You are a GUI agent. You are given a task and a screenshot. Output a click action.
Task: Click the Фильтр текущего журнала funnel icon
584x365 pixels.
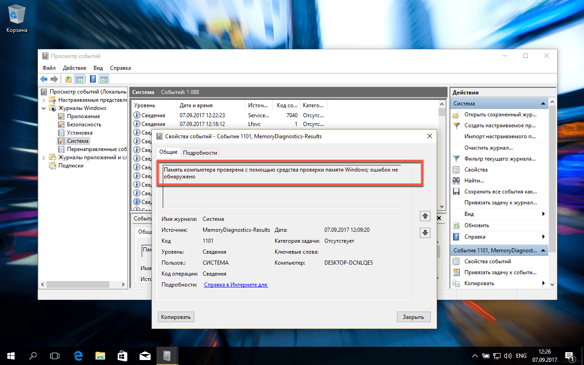click(456, 159)
